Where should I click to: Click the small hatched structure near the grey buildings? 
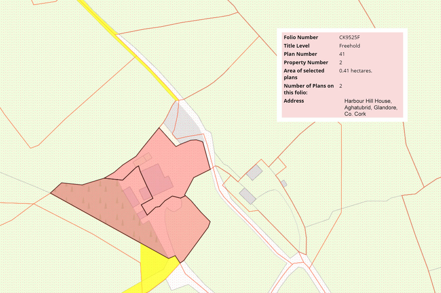tap(283, 183)
